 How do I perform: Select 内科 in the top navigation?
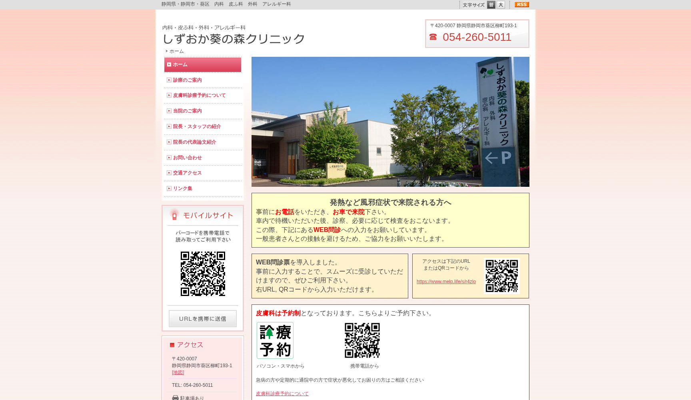click(x=218, y=4)
